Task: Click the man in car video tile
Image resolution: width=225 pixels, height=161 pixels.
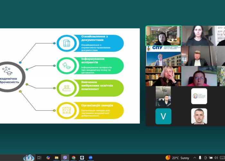Action: 163,96
